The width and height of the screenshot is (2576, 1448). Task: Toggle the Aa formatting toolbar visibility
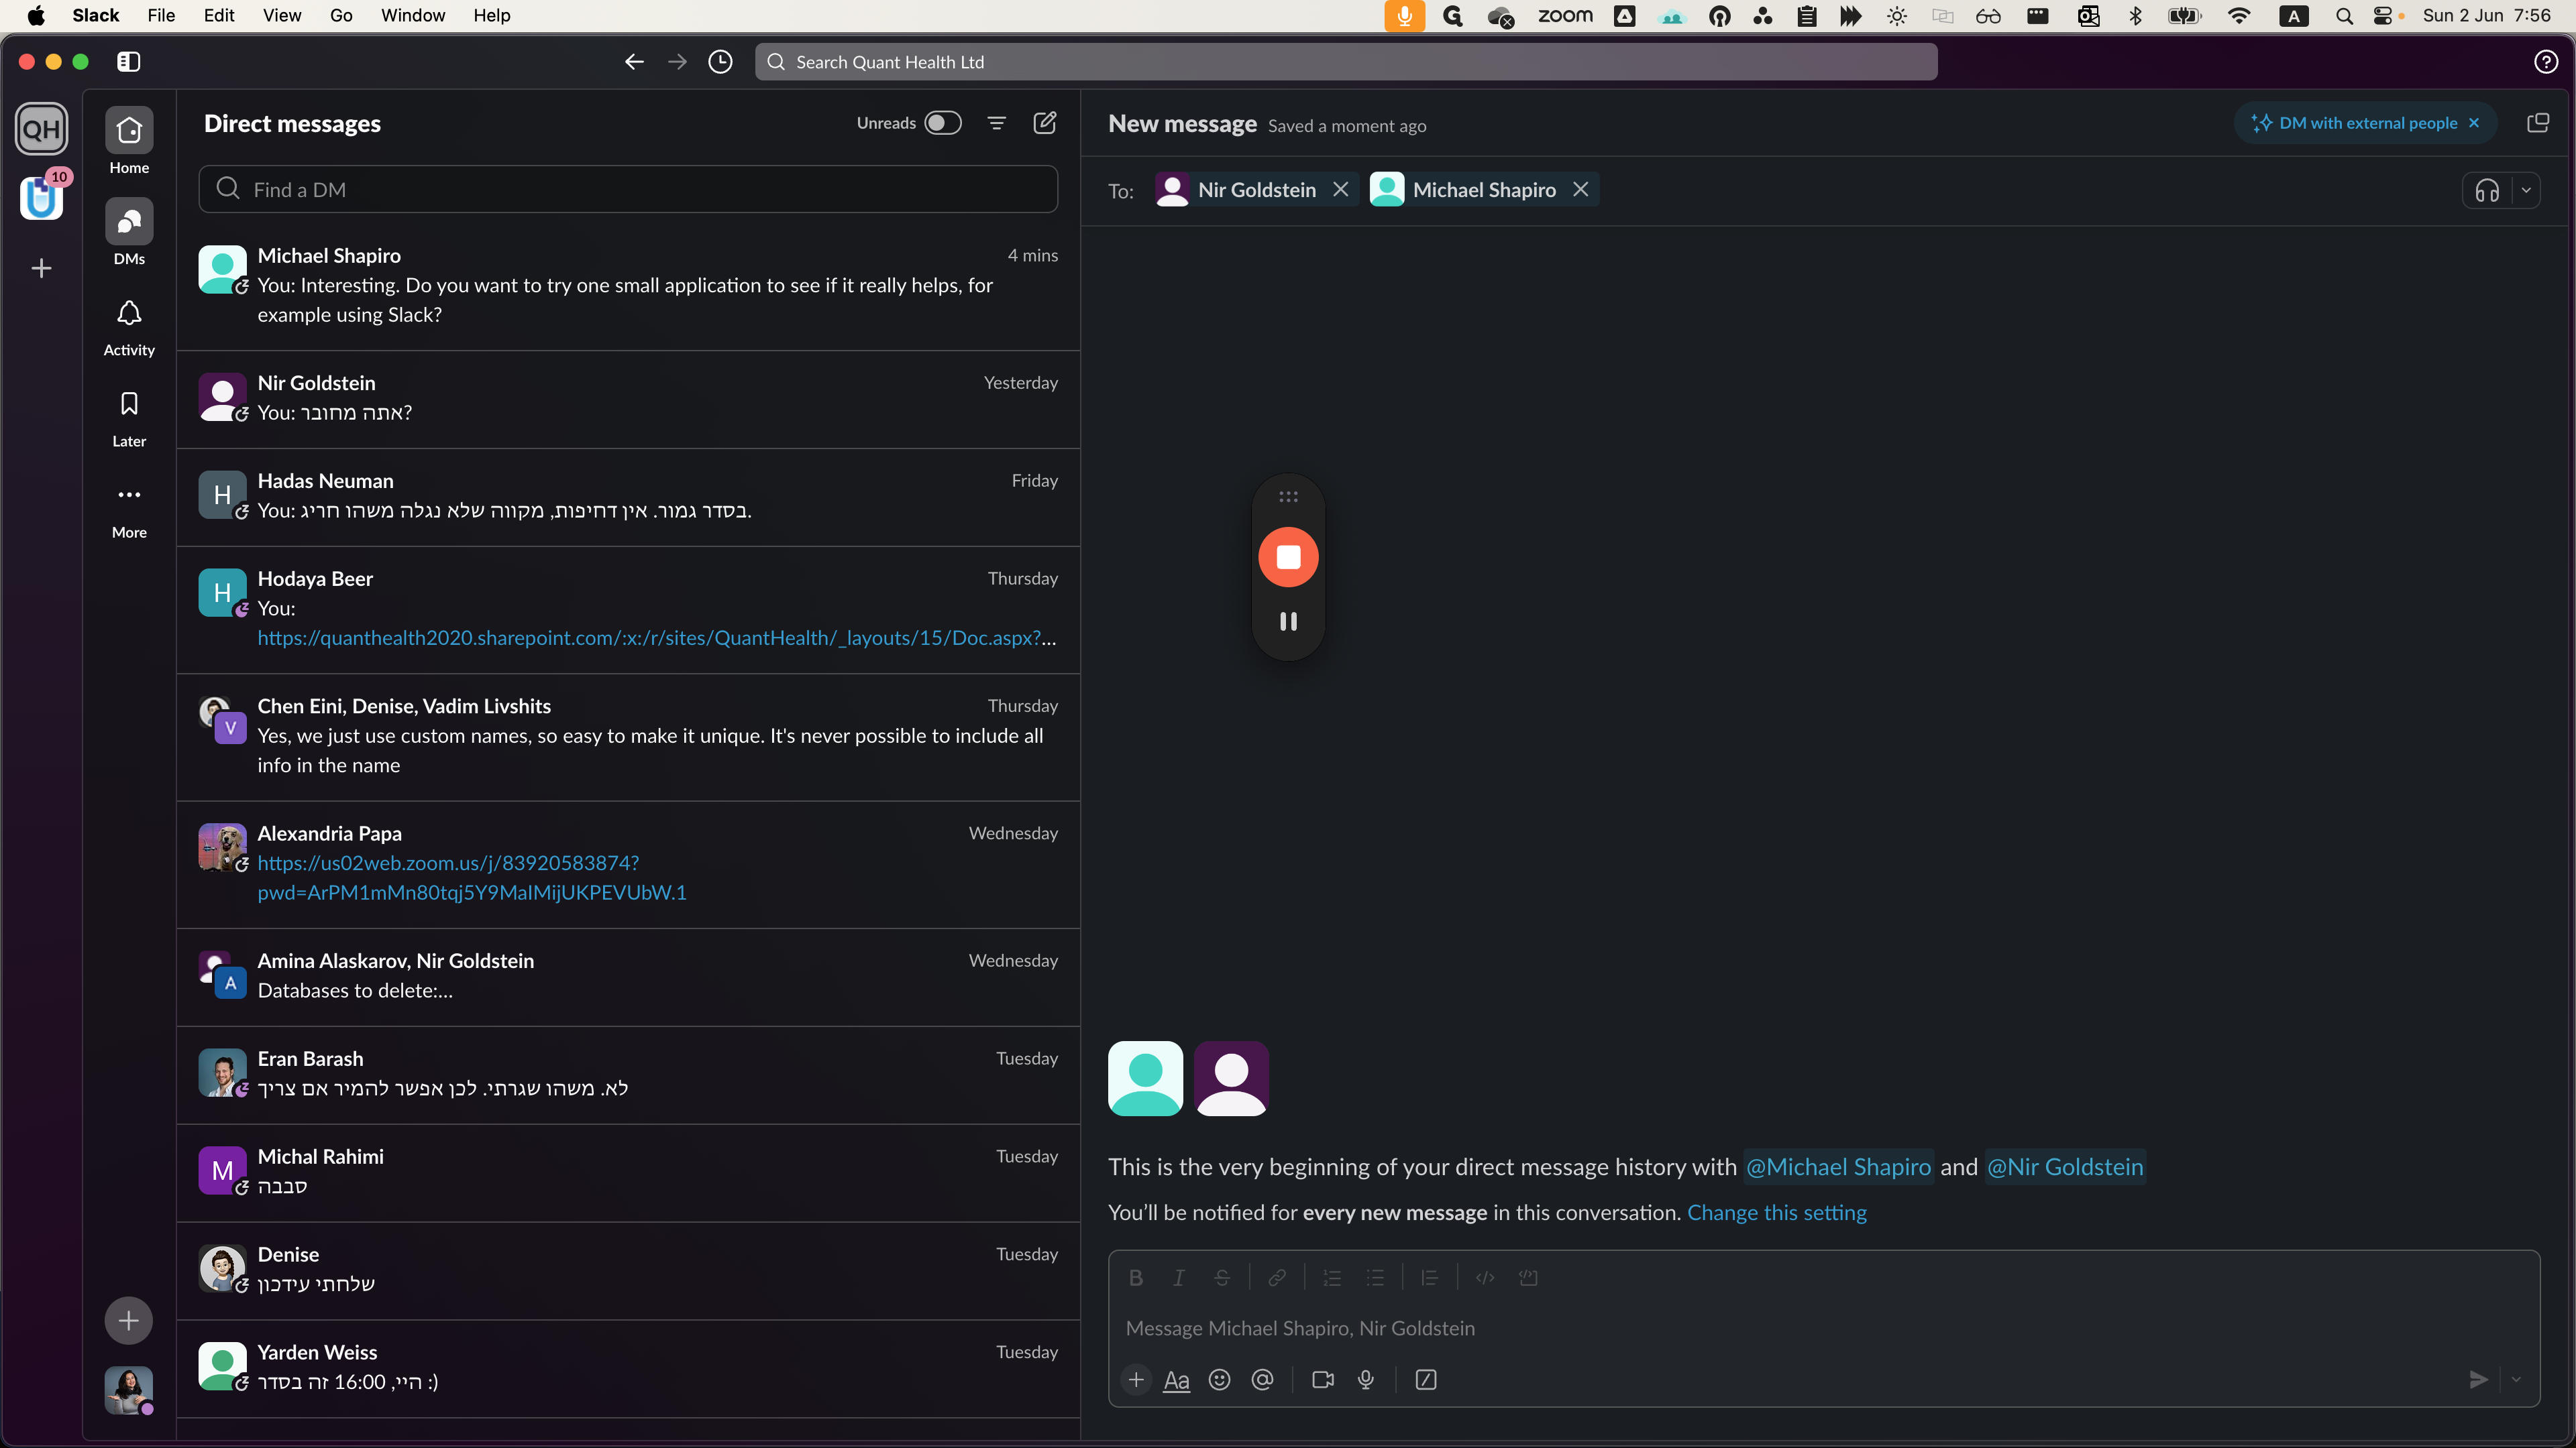coord(1176,1380)
